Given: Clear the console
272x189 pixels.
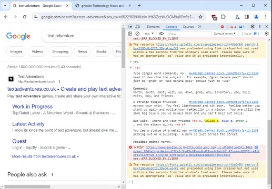Looking at the screenshot, I should coord(137,34).
